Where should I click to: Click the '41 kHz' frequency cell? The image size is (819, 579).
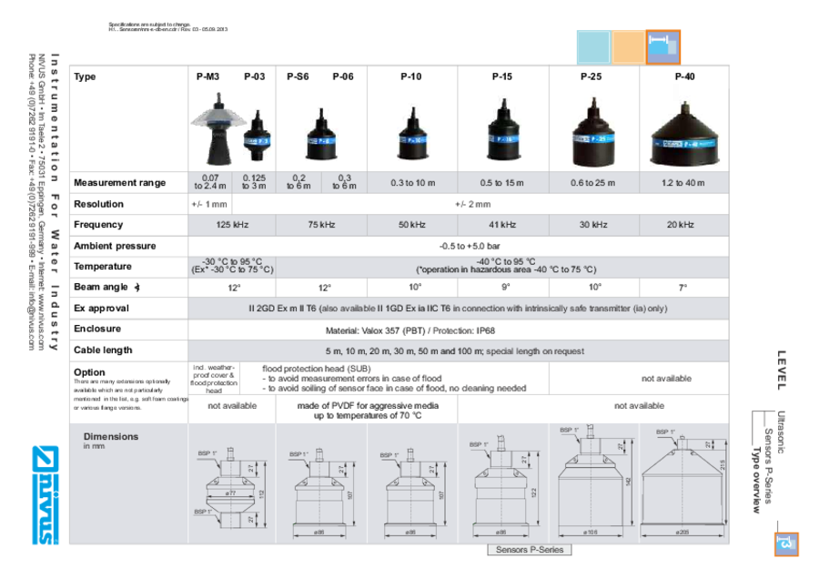tap(502, 225)
